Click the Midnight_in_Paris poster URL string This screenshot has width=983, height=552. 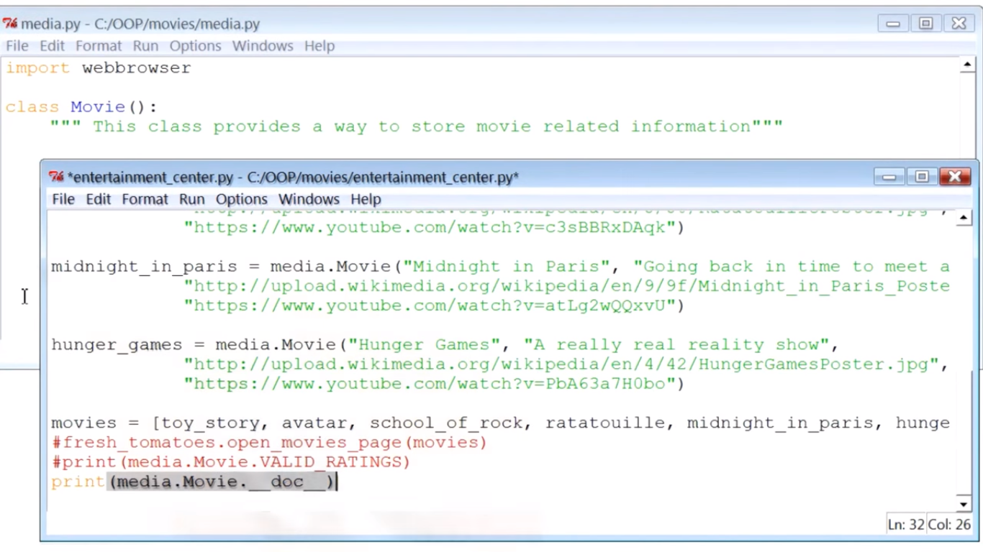point(566,286)
